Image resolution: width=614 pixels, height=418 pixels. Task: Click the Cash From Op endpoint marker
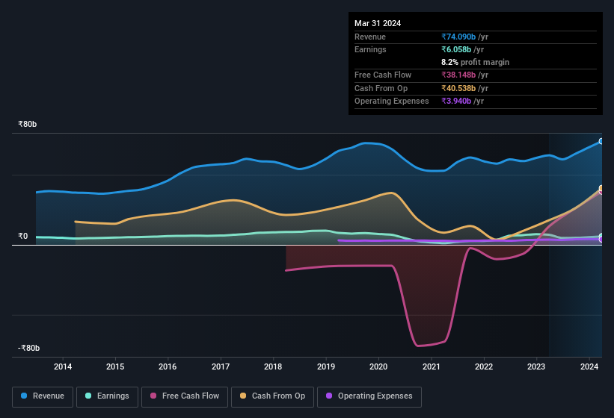[601, 188]
